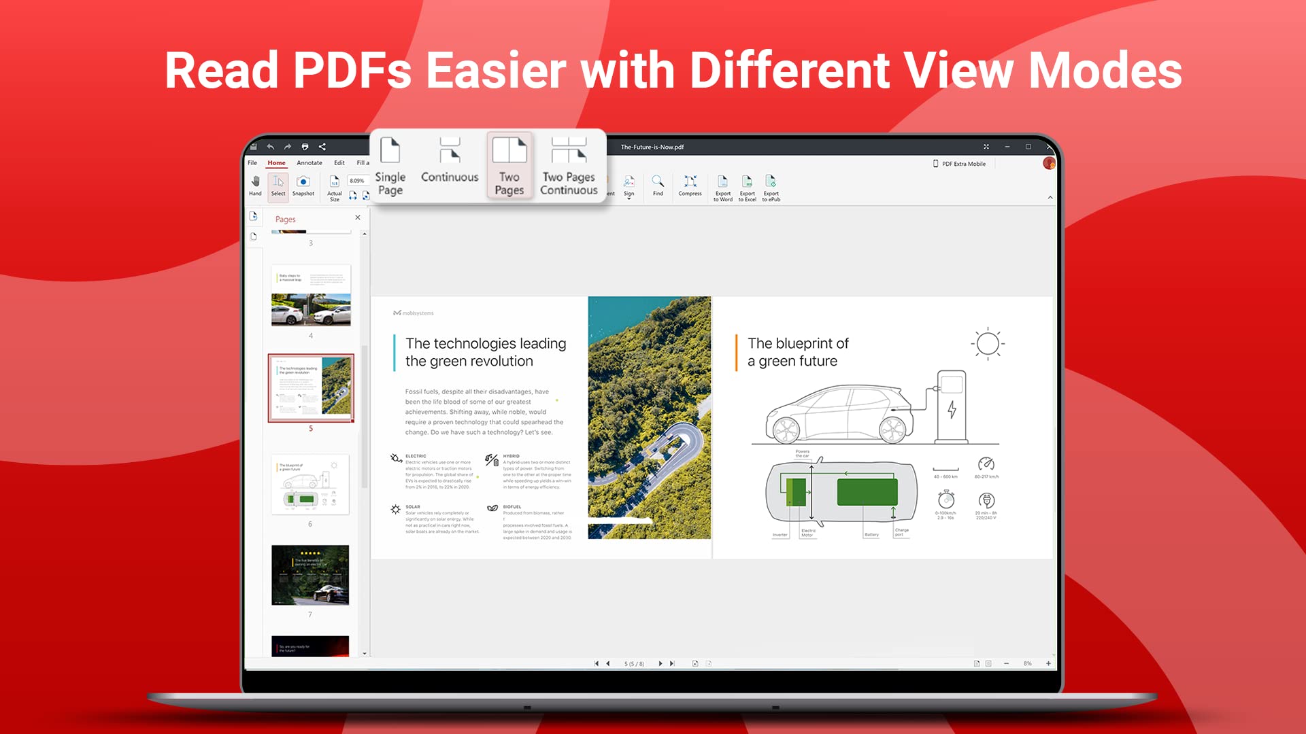Increase zoom with the plus control
The height and width of the screenshot is (734, 1306).
pyautogui.click(x=1048, y=663)
